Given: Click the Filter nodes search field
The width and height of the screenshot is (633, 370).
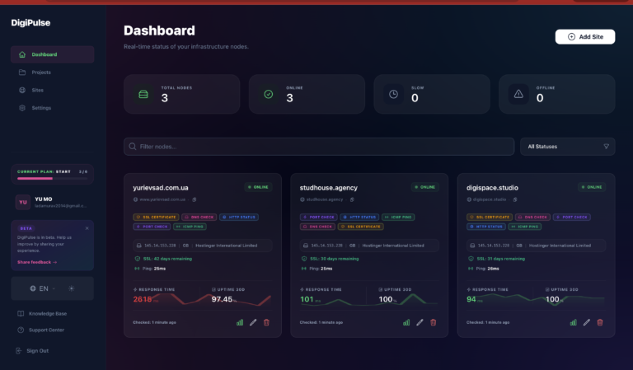Looking at the screenshot, I should coord(319,147).
